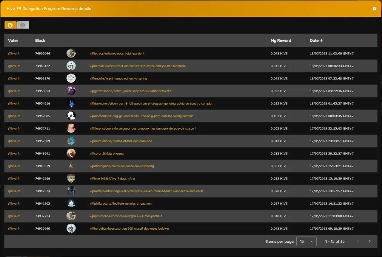This screenshot has width=382, height=257.
Task: Open coups-de-pouce-sur-raspberry post link
Action: point(122,166)
